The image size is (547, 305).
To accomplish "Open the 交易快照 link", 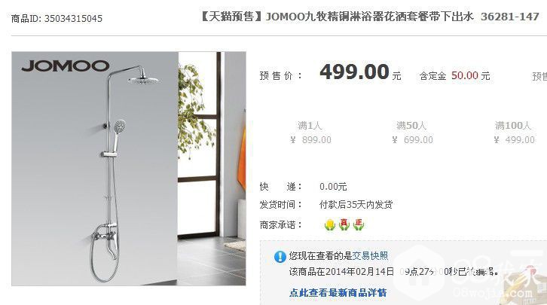I will [x=370, y=256].
